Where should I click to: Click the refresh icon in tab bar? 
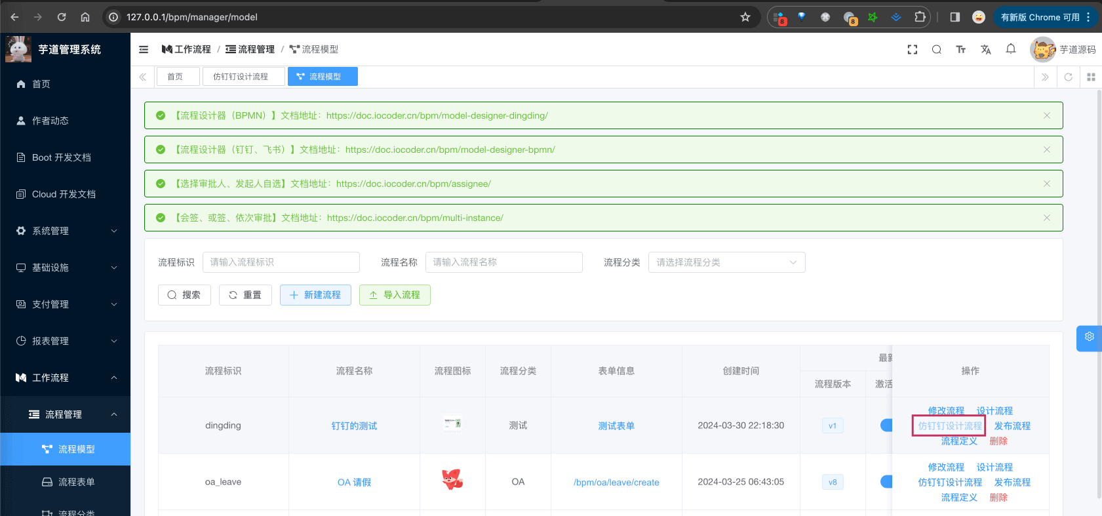[1068, 77]
